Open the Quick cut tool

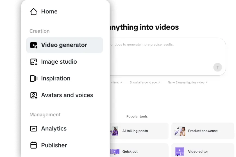pyautogui.click(x=139, y=150)
